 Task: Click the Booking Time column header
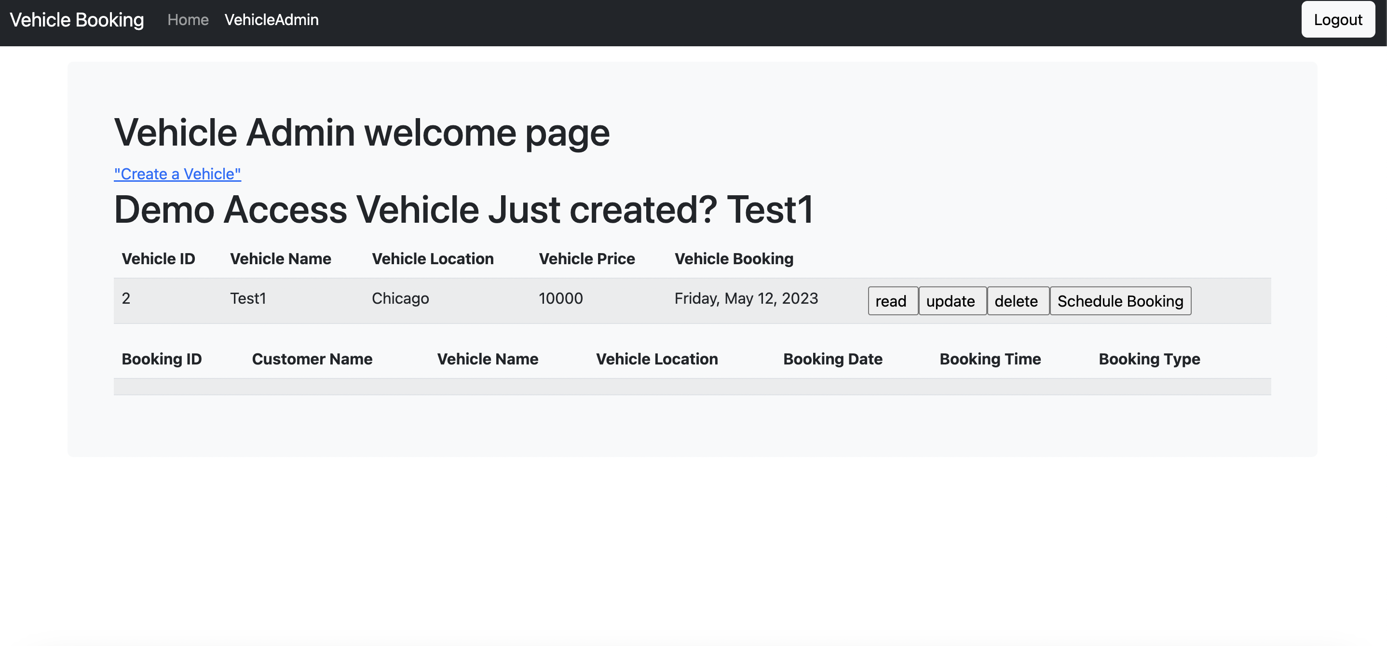tap(990, 359)
